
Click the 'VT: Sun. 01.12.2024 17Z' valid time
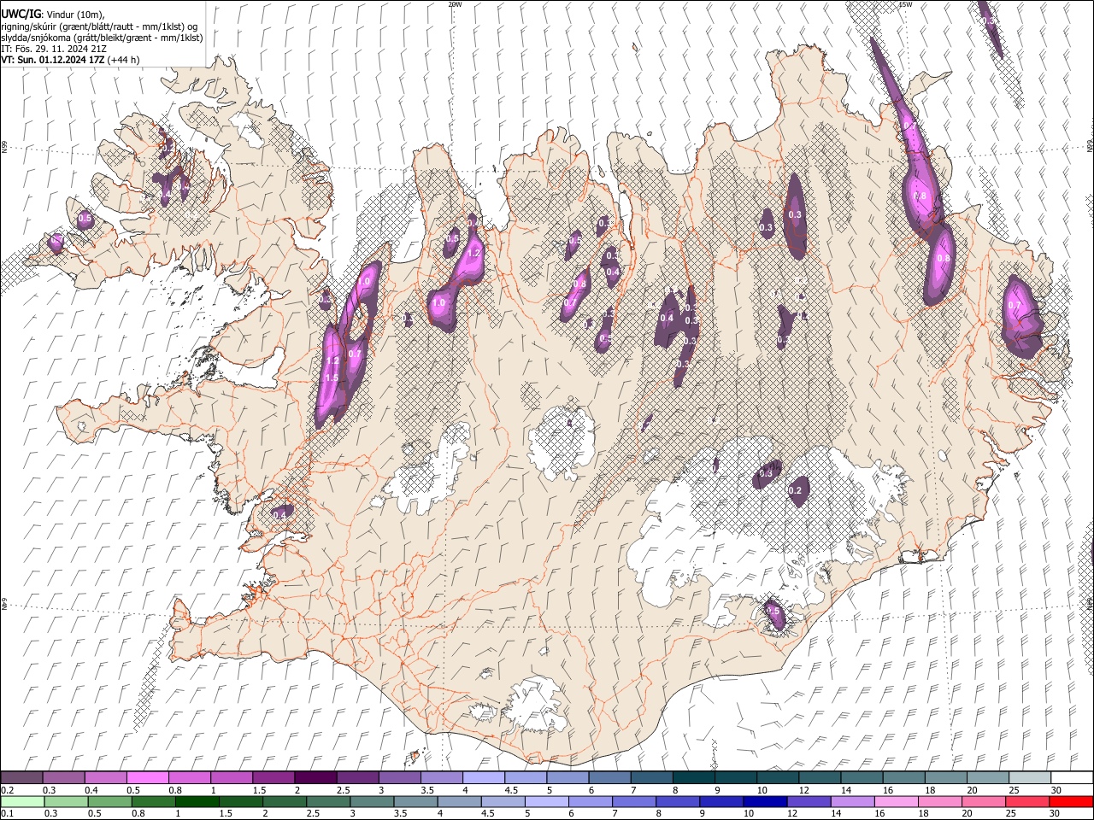53,60
